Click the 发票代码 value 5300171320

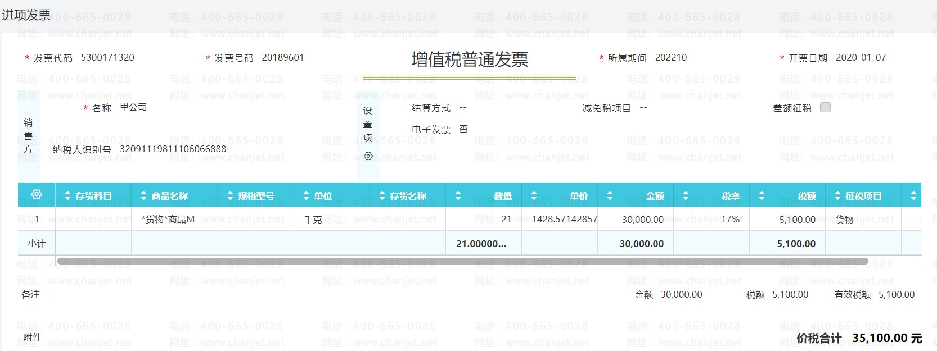tap(107, 57)
